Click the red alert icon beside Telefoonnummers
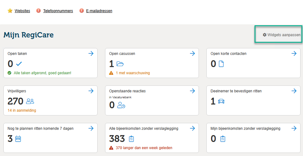 click(38, 11)
